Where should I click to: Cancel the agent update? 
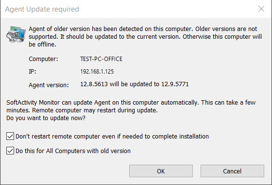click(x=232, y=171)
